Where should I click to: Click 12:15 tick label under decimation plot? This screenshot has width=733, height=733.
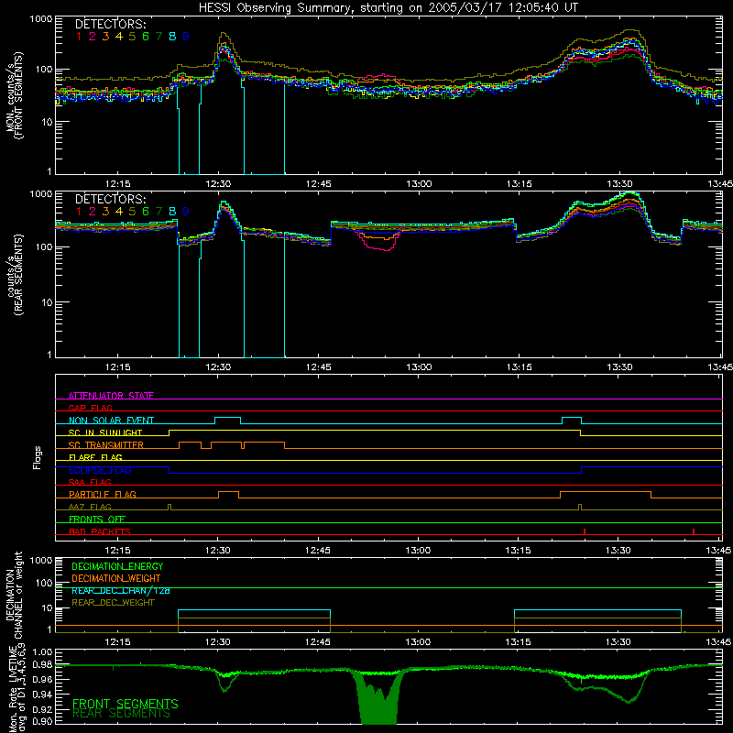coord(117,642)
